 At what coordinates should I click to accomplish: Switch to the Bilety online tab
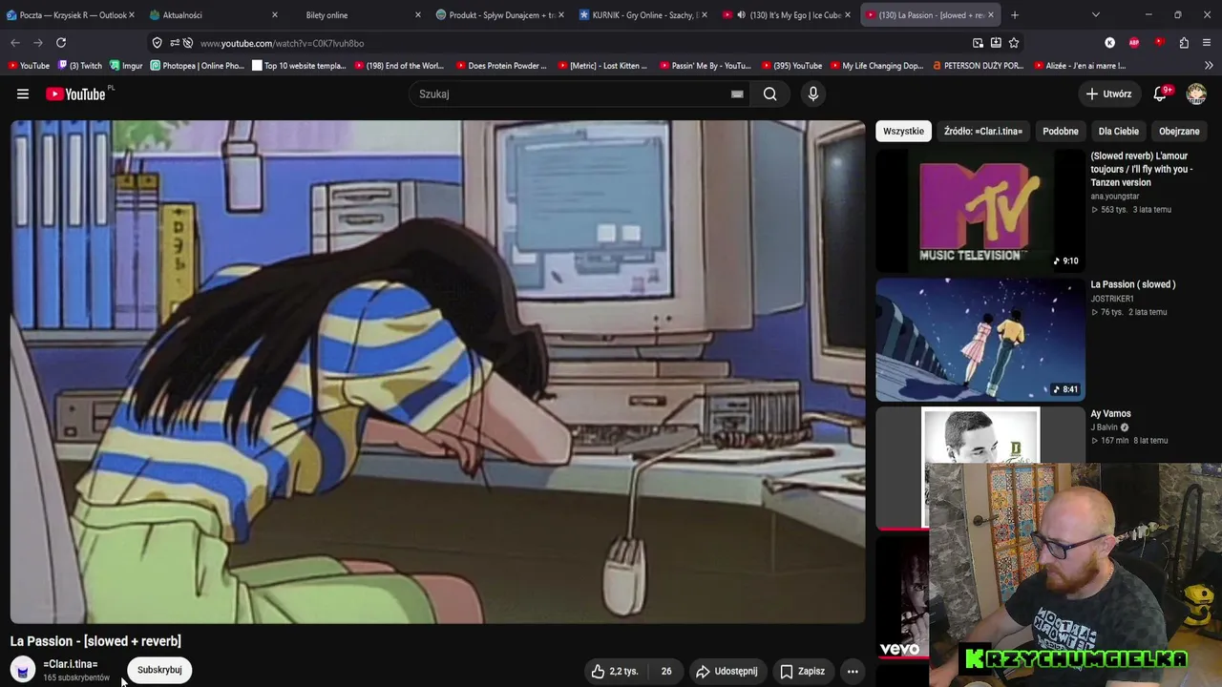(358, 15)
